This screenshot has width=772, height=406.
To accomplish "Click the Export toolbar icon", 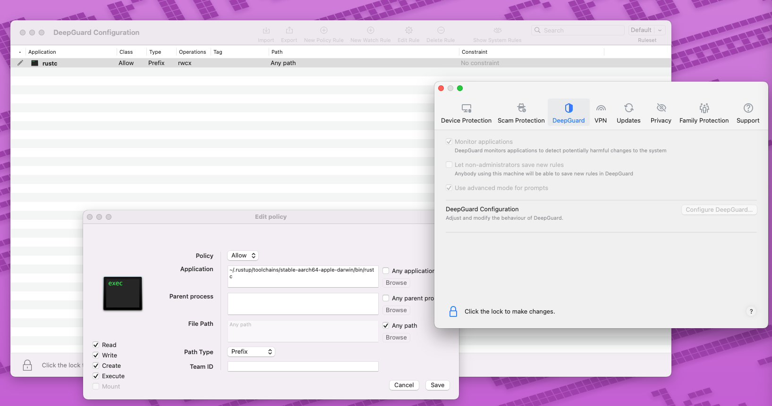I will (x=289, y=31).
